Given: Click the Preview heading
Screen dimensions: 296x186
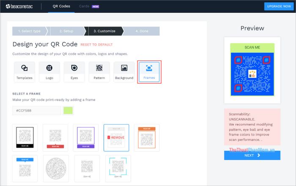Looking at the screenshot, I should [x=252, y=28].
